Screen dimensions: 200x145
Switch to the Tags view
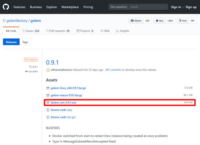point(25,42)
